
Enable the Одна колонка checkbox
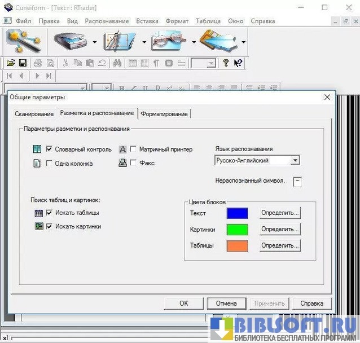[x=49, y=164]
